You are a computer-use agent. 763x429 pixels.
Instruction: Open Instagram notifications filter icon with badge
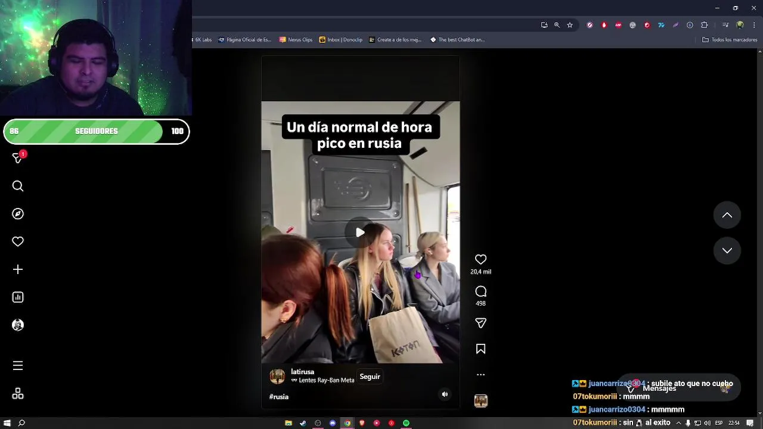18,158
